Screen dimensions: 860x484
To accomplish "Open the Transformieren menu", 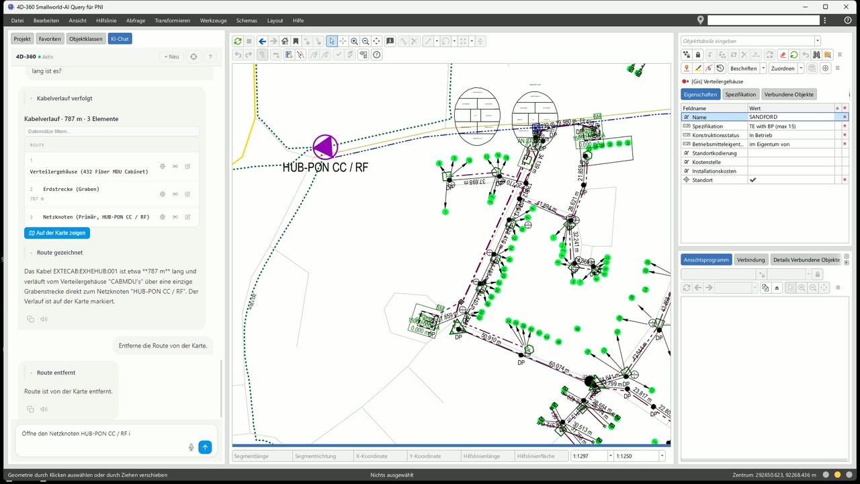I will 172,21.
